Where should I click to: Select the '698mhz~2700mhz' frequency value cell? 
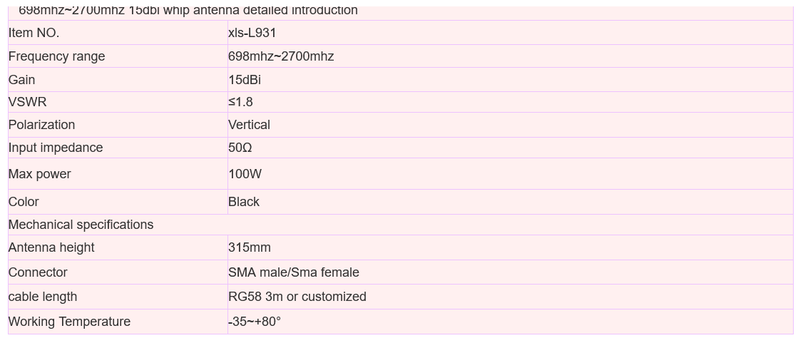click(x=510, y=56)
